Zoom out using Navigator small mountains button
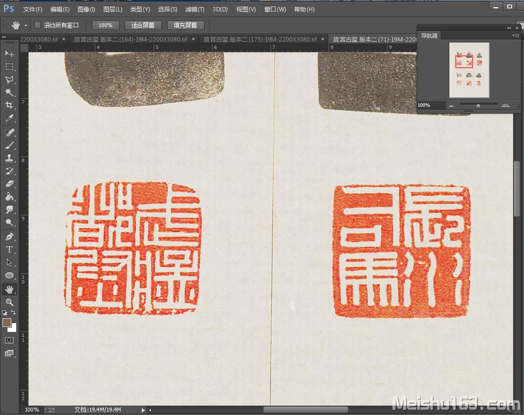Viewport: 524px width, 415px height. point(451,106)
